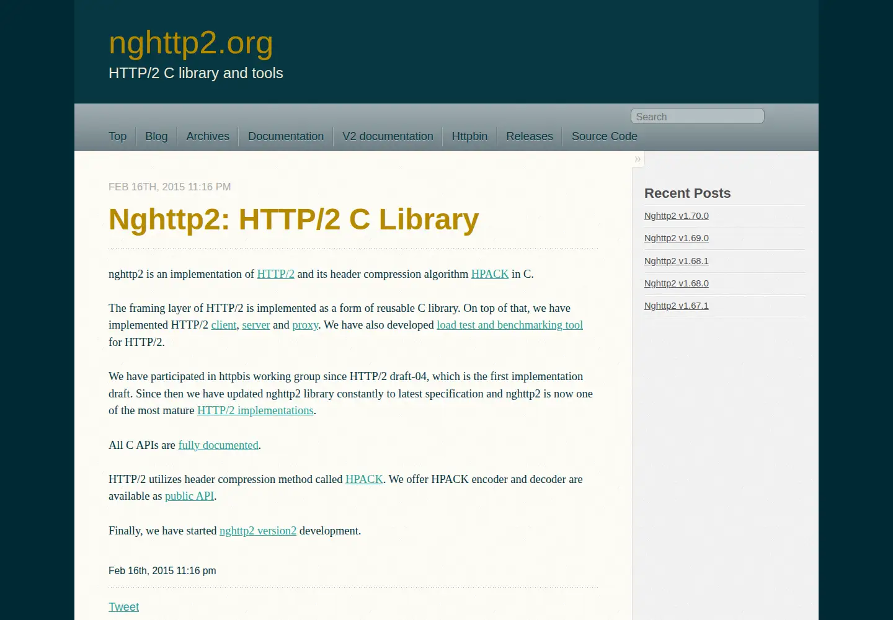893x620 pixels.
Task: Open the Top navigation item
Action: [x=117, y=136]
